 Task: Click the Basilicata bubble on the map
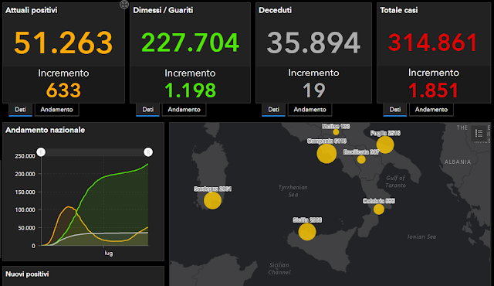click(361, 159)
